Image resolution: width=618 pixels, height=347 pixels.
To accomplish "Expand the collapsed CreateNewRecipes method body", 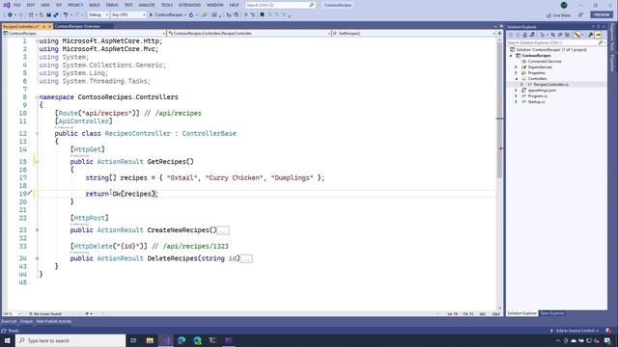I will pos(223,230).
